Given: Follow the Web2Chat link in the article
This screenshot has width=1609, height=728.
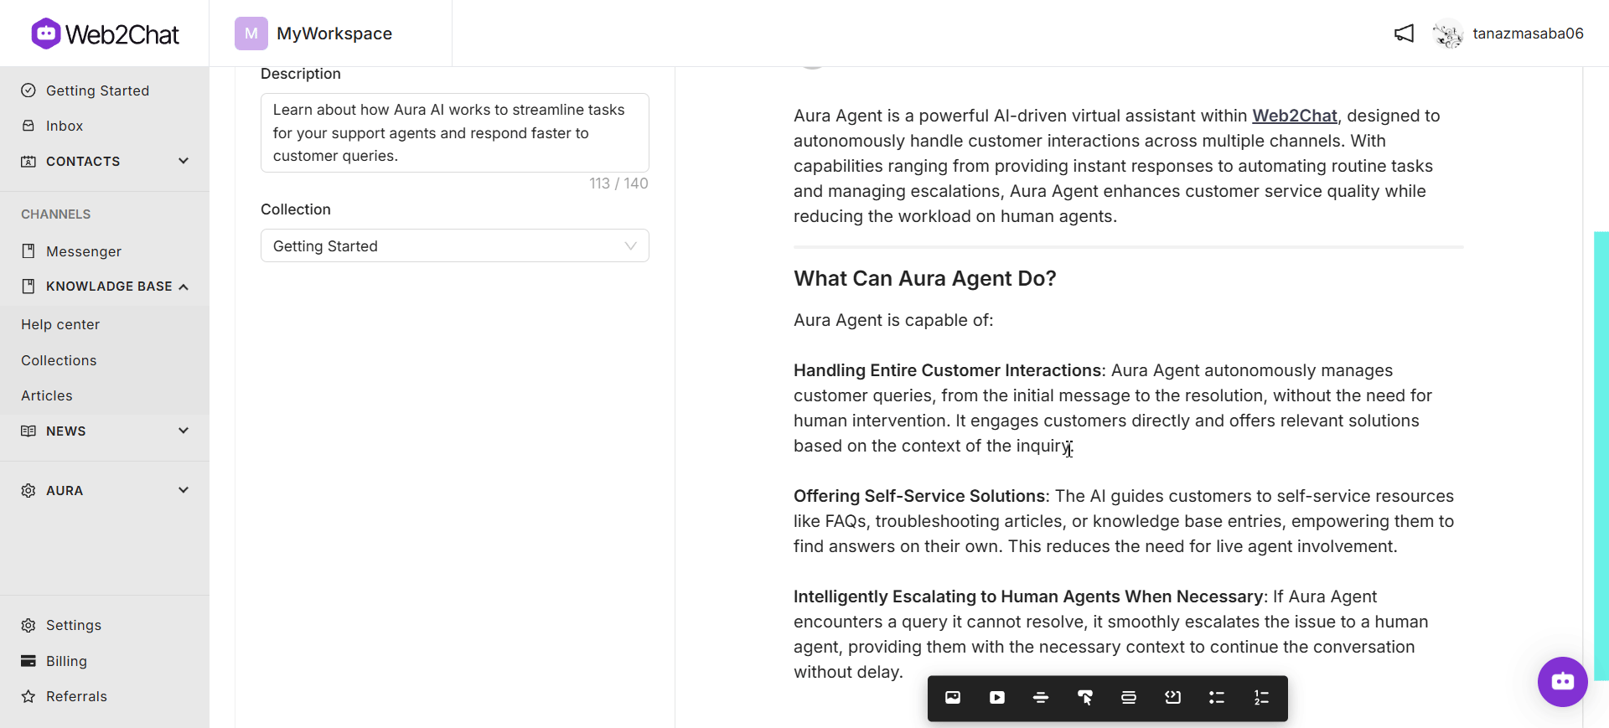Looking at the screenshot, I should click(1295, 116).
